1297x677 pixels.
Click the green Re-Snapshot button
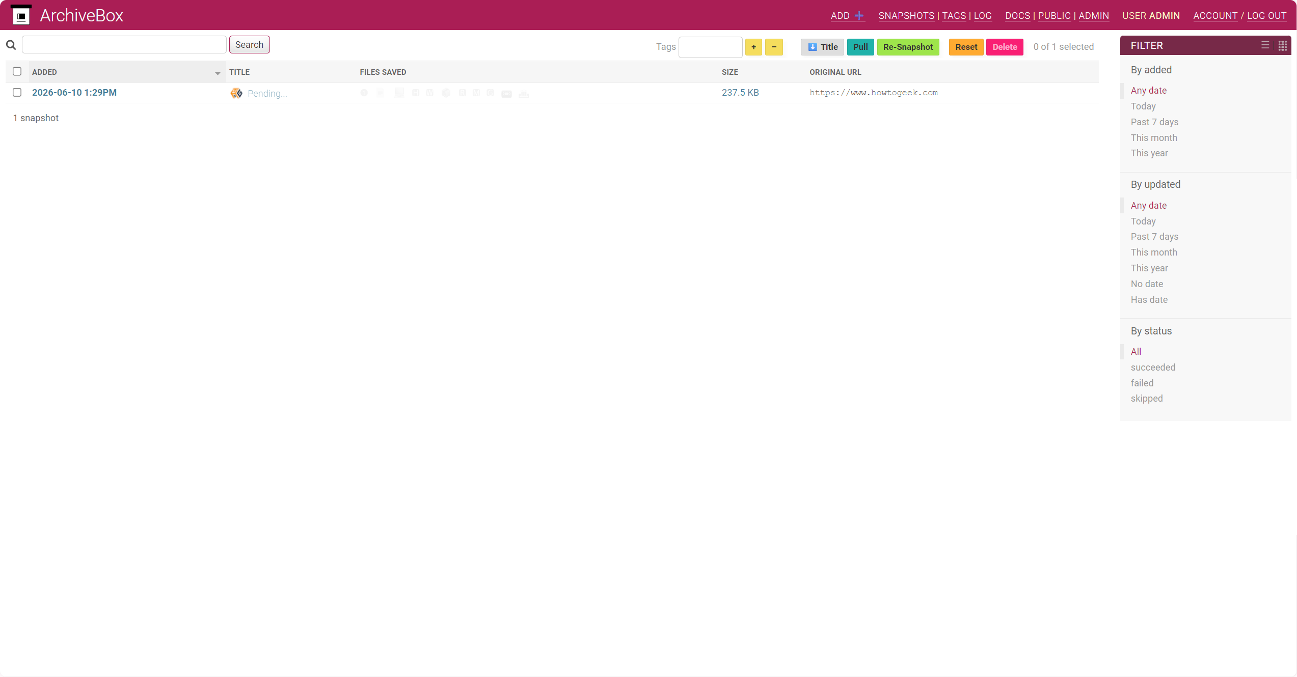click(x=908, y=47)
